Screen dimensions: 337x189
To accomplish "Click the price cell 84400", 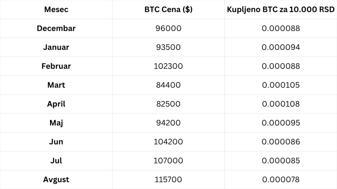I will tap(168, 85).
